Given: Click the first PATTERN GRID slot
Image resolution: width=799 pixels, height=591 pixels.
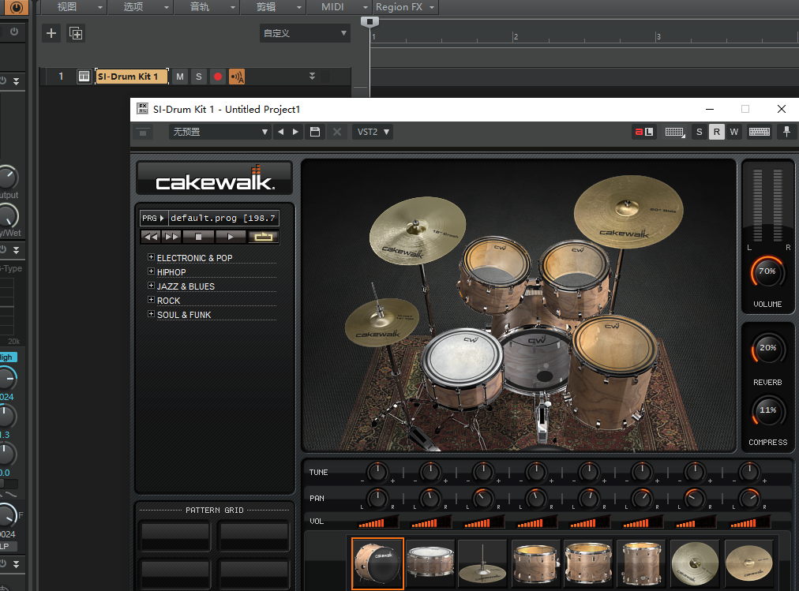Looking at the screenshot, I should point(175,534).
